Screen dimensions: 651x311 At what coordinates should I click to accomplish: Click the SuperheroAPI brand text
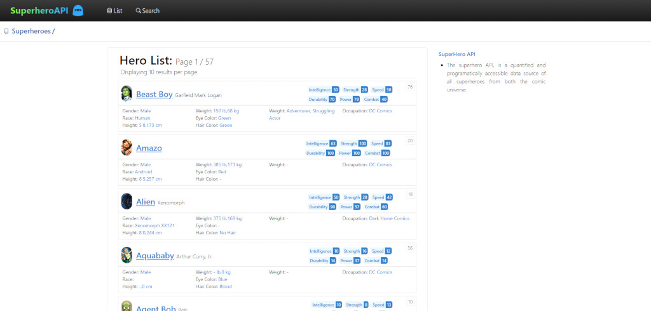click(39, 11)
